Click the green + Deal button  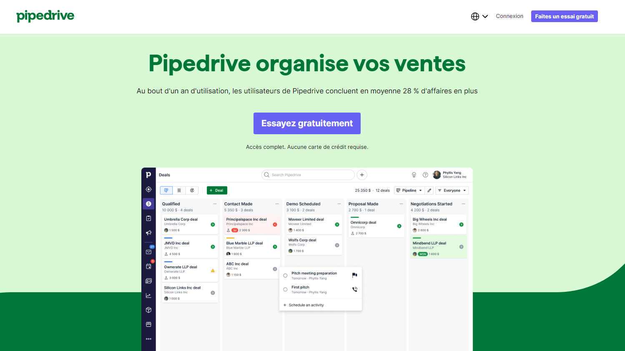pyautogui.click(x=217, y=191)
